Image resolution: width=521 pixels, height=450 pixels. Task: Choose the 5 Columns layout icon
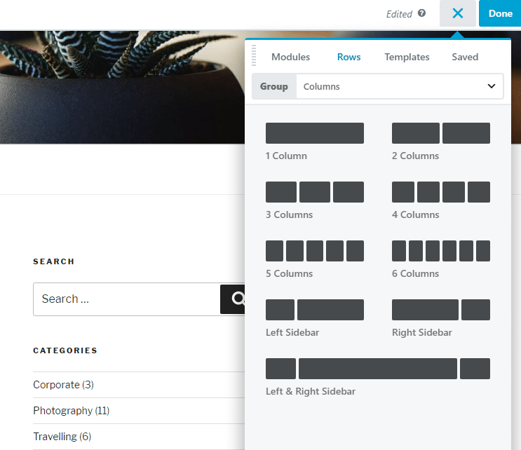click(314, 251)
